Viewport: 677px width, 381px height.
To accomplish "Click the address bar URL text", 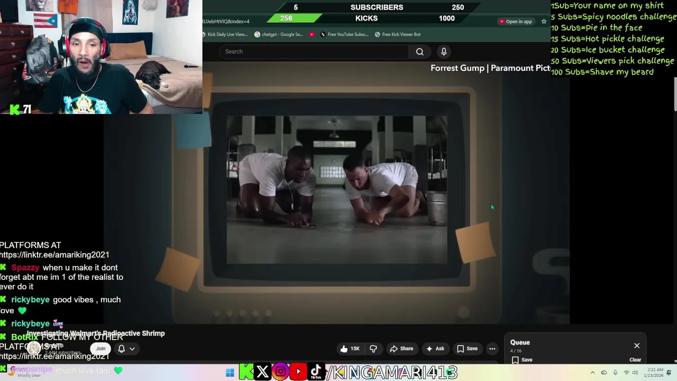I will pyautogui.click(x=226, y=22).
